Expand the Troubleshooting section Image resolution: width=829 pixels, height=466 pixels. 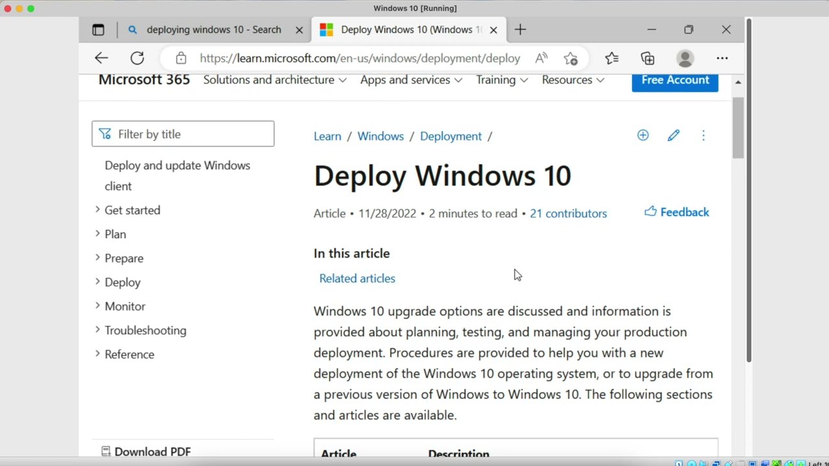pos(145,330)
